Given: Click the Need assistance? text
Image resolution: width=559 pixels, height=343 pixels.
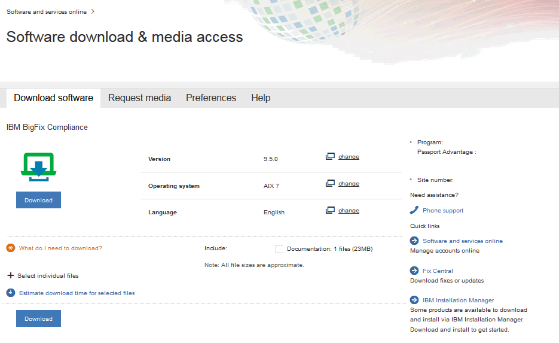Looking at the screenshot, I should (x=434, y=195).
